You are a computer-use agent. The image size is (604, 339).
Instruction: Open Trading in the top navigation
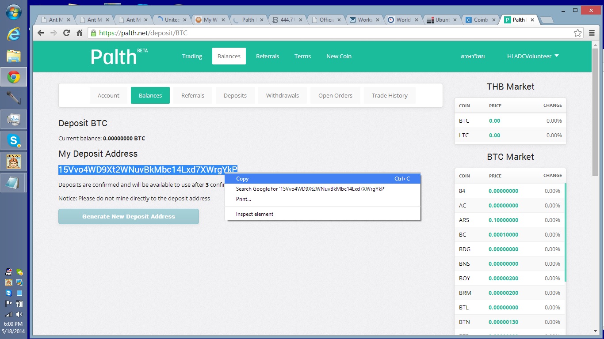pos(192,56)
